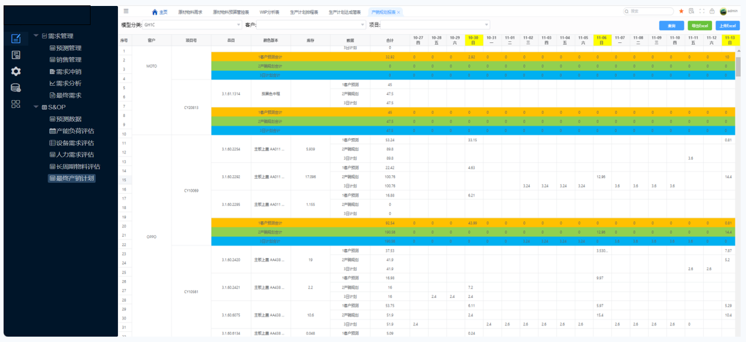Open the 项目 dropdown filter
This screenshot has height=342, width=746.
click(x=435, y=25)
